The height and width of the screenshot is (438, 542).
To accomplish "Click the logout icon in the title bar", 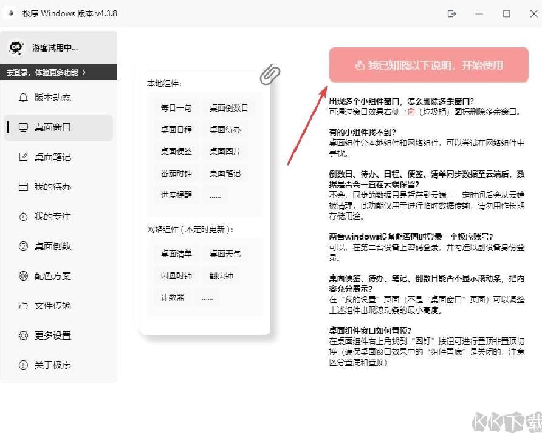I will pyautogui.click(x=451, y=13).
